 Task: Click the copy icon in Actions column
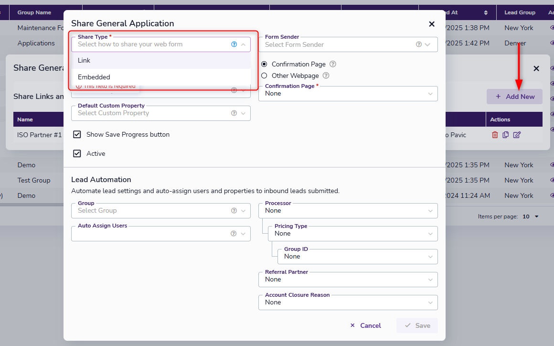tap(506, 135)
